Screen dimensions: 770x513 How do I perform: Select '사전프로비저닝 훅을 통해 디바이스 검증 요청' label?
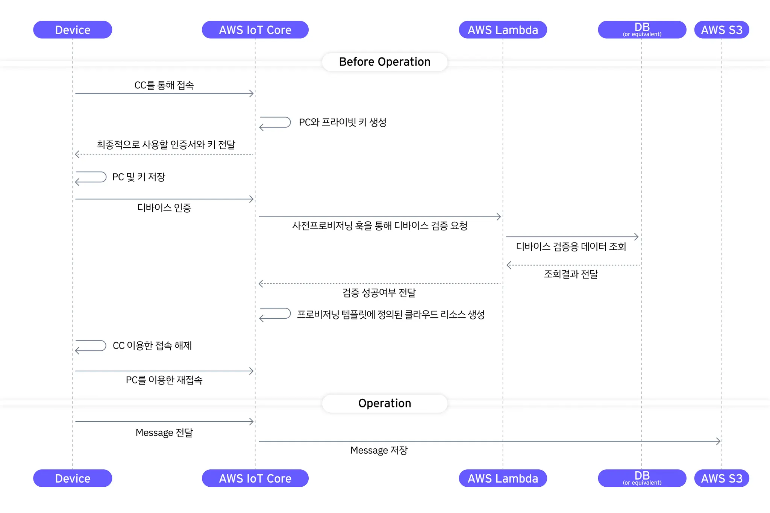tap(380, 226)
